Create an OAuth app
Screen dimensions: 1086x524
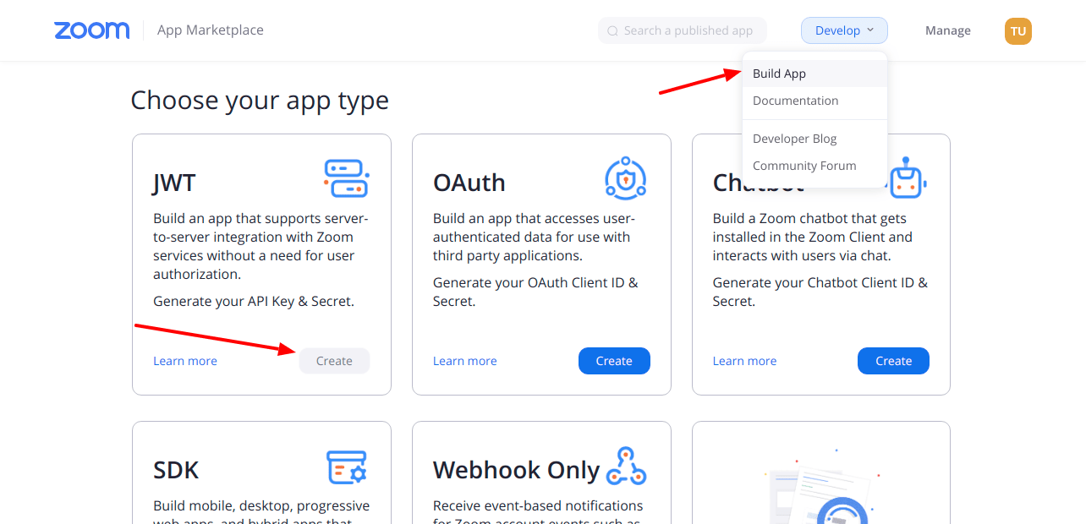pos(614,361)
